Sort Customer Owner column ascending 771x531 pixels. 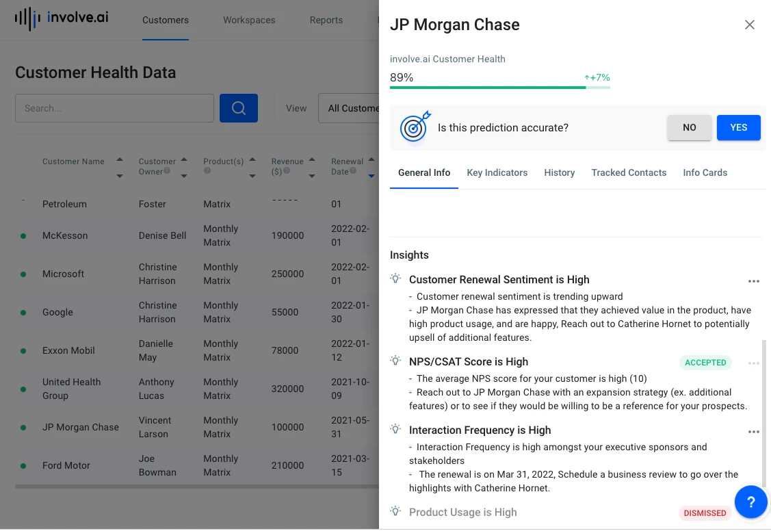tap(184, 159)
